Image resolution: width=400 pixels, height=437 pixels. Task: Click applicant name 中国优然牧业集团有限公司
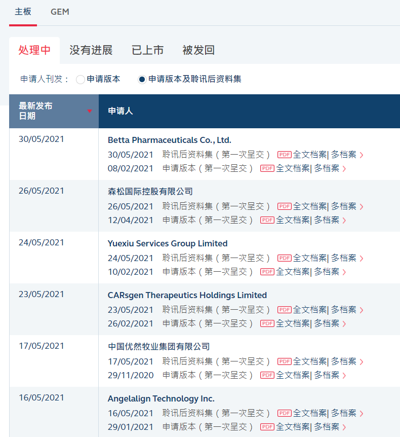[x=158, y=347]
